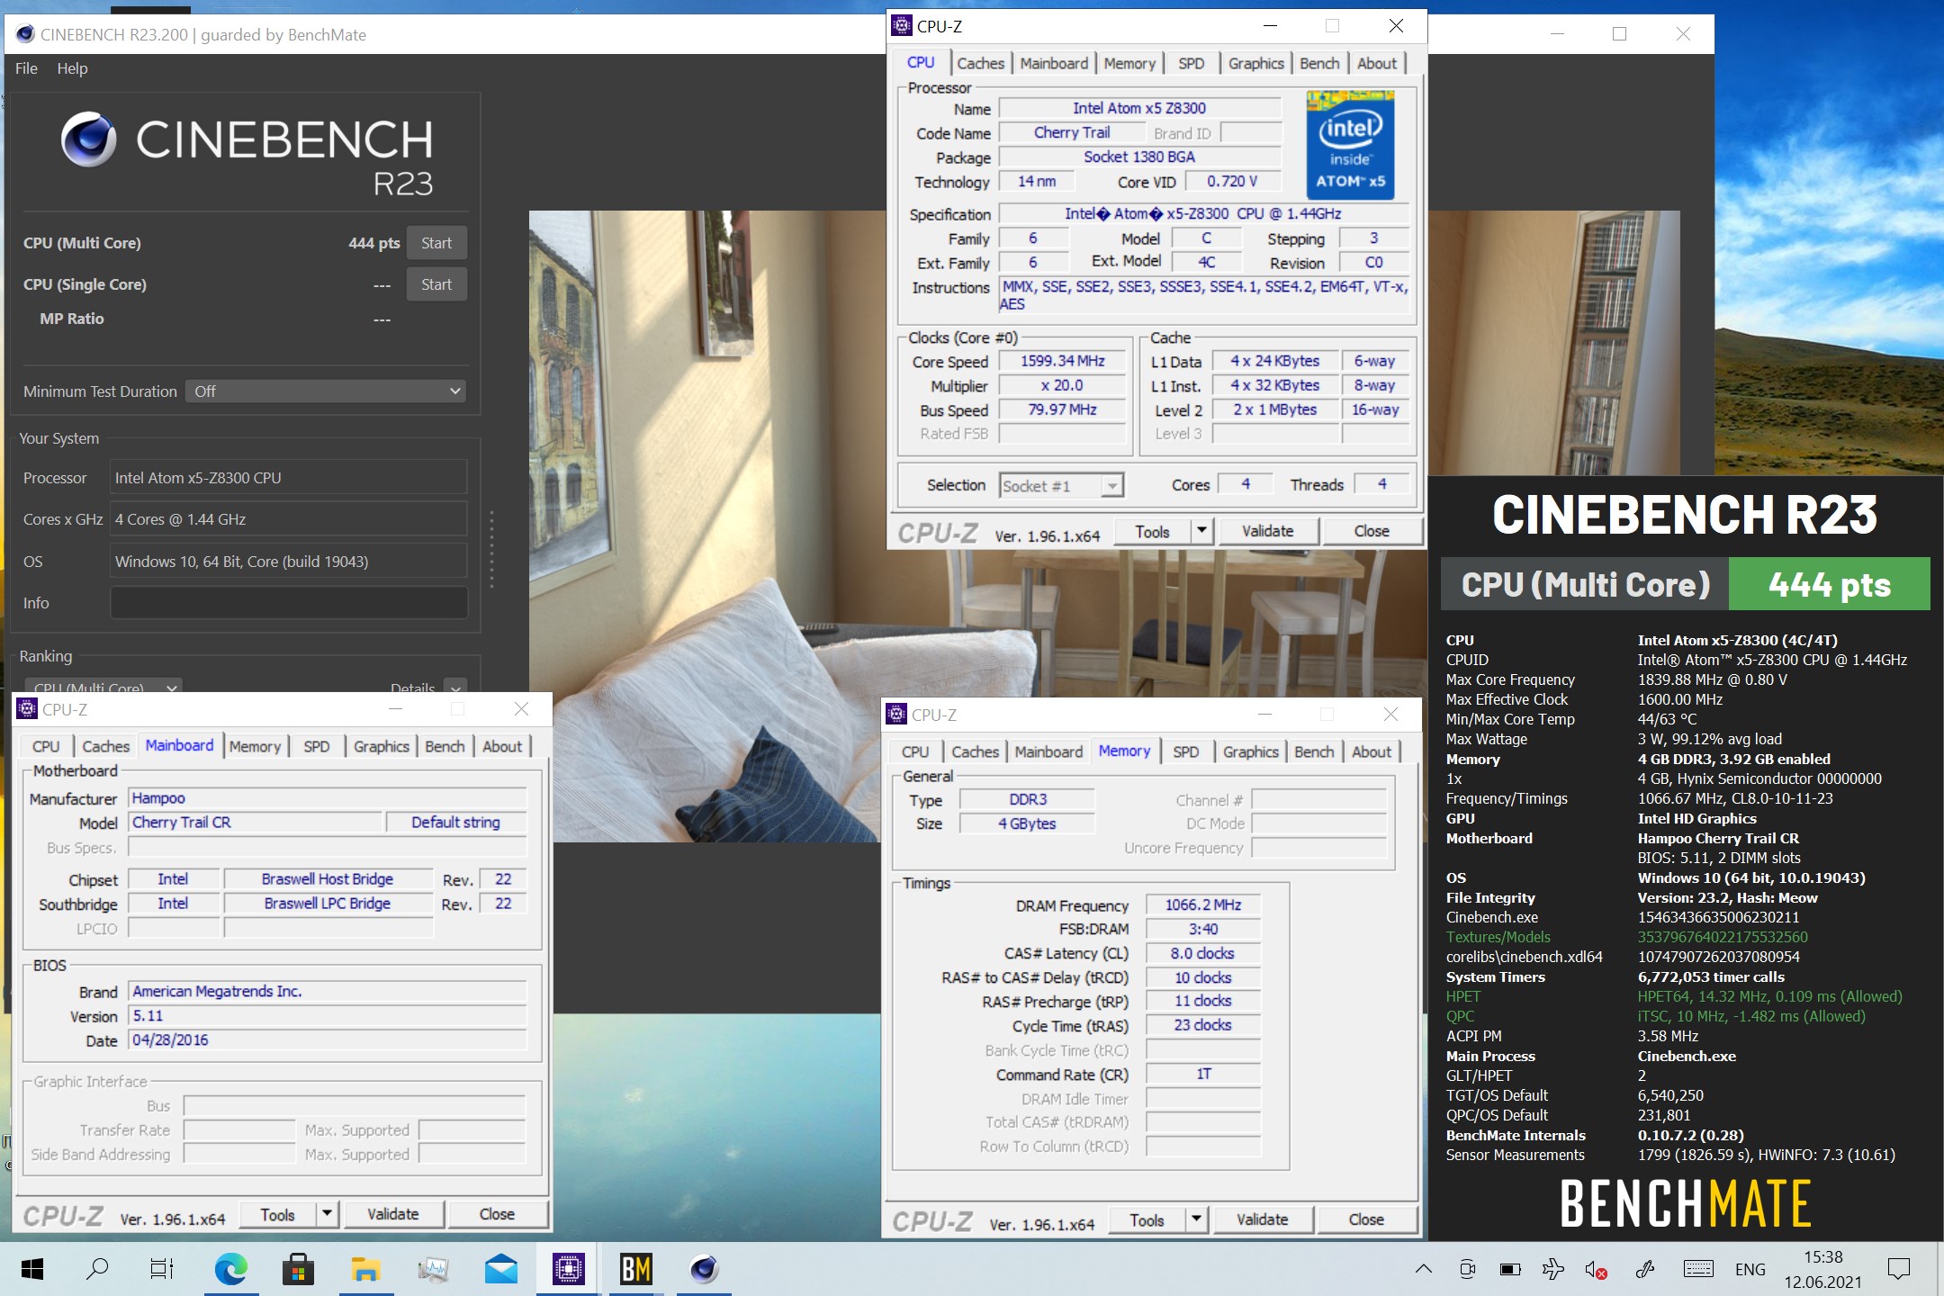Viewport: 1944px width, 1296px height.
Task: Click the Info input field in Cinebench
Action: 289,603
